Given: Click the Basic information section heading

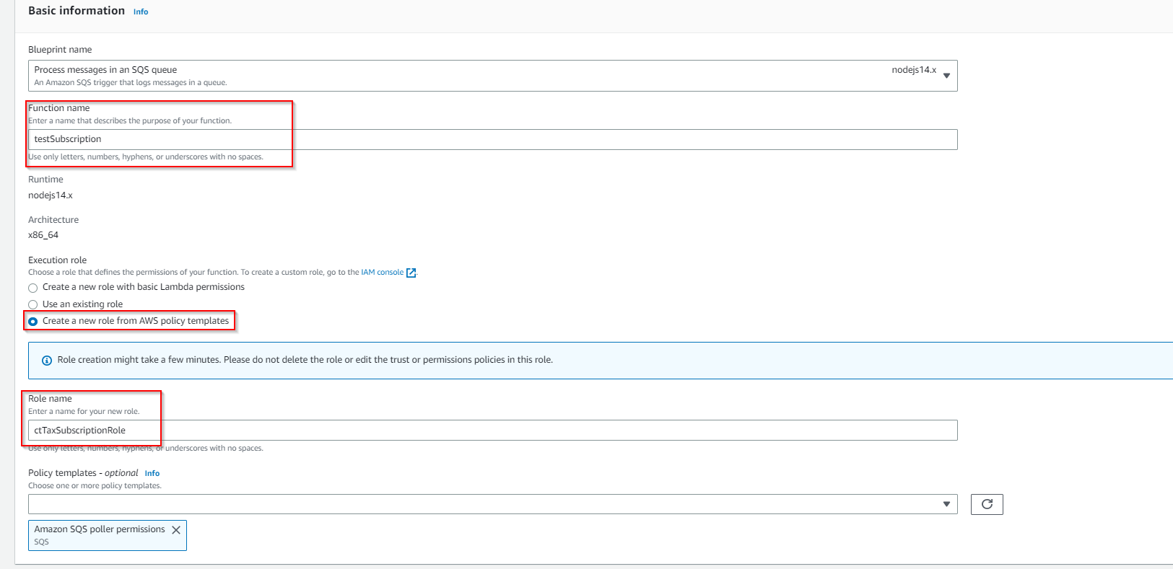Looking at the screenshot, I should 77,11.
